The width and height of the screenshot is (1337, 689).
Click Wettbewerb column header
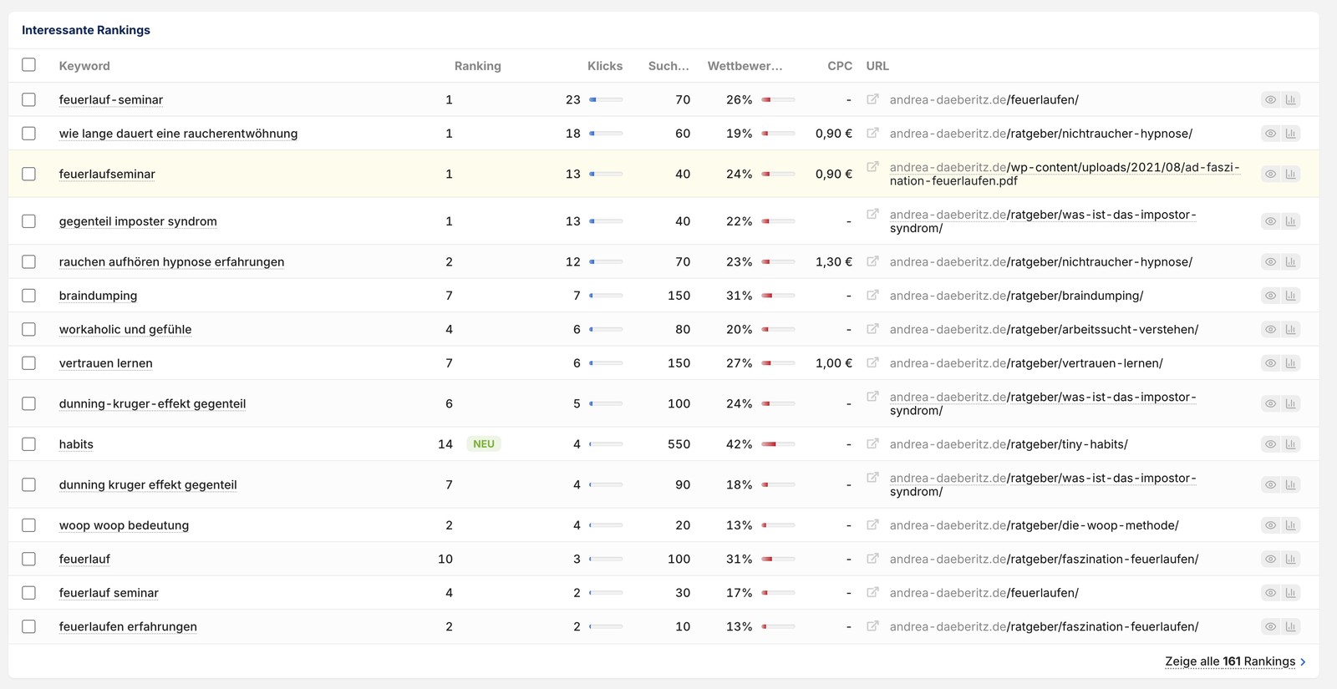coord(745,66)
